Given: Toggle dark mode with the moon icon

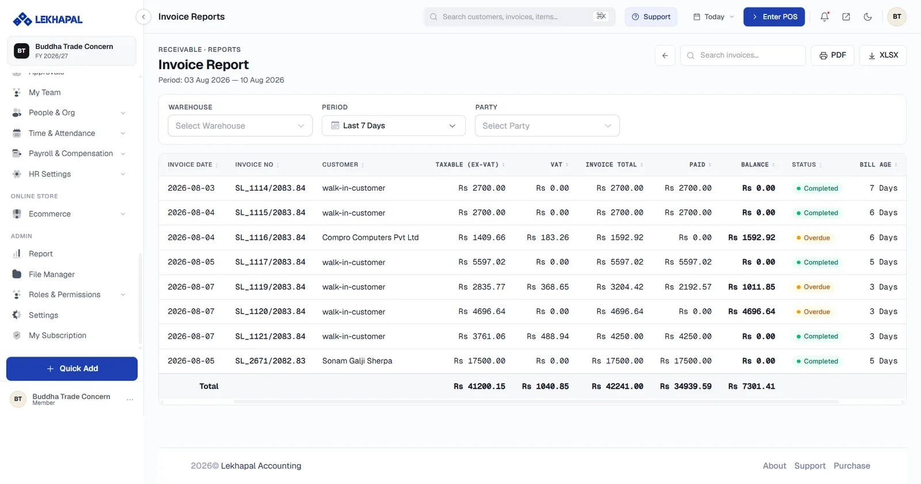Looking at the screenshot, I should [867, 17].
